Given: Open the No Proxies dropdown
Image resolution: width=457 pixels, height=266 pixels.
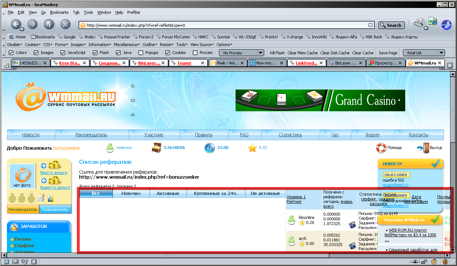Looking at the screenshot, I should click(x=242, y=53).
